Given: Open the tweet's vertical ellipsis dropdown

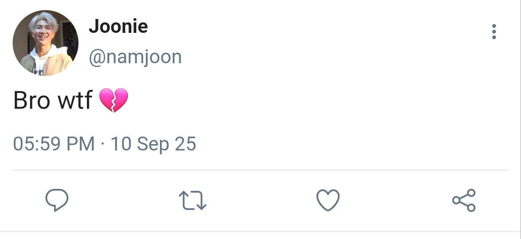Looking at the screenshot, I should (x=494, y=32).
